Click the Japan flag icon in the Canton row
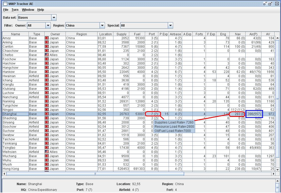281x193 pixels. (x=47, y=47)
